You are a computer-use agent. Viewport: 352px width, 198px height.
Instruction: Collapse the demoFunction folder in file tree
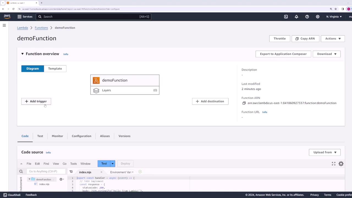click(29, 179)
